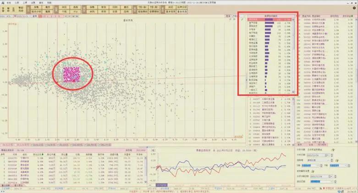Select the 贵州茅台 row in holdings table
The height and width of the screenshot is (193, 358).
(72, 176)
